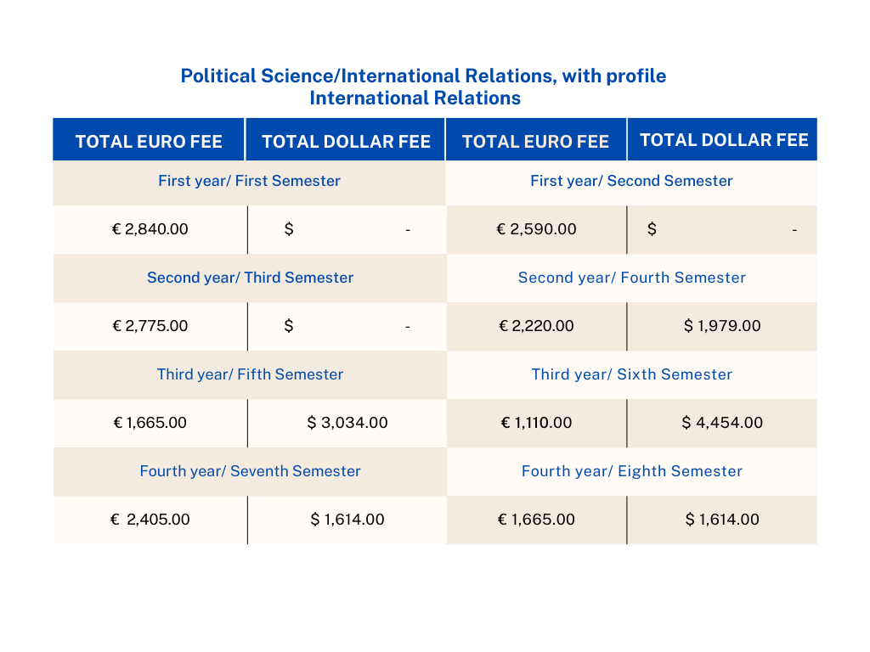Select the $ 3,034.00 cell
Screen dimensions: 870x652
[x=347, y=423]
